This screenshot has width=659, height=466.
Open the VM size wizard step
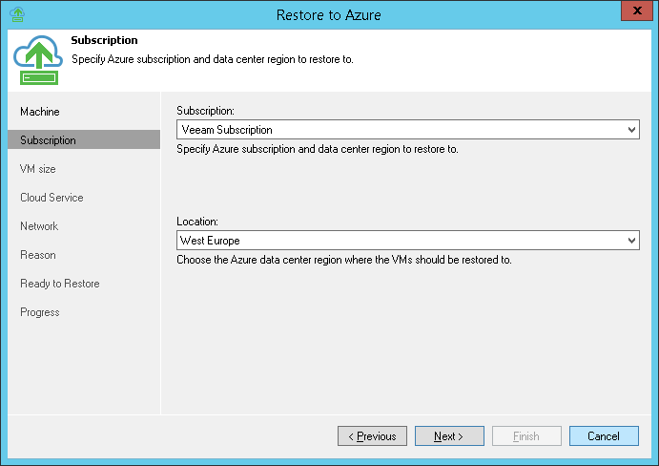pyautogui.click(x=38, y=169)
